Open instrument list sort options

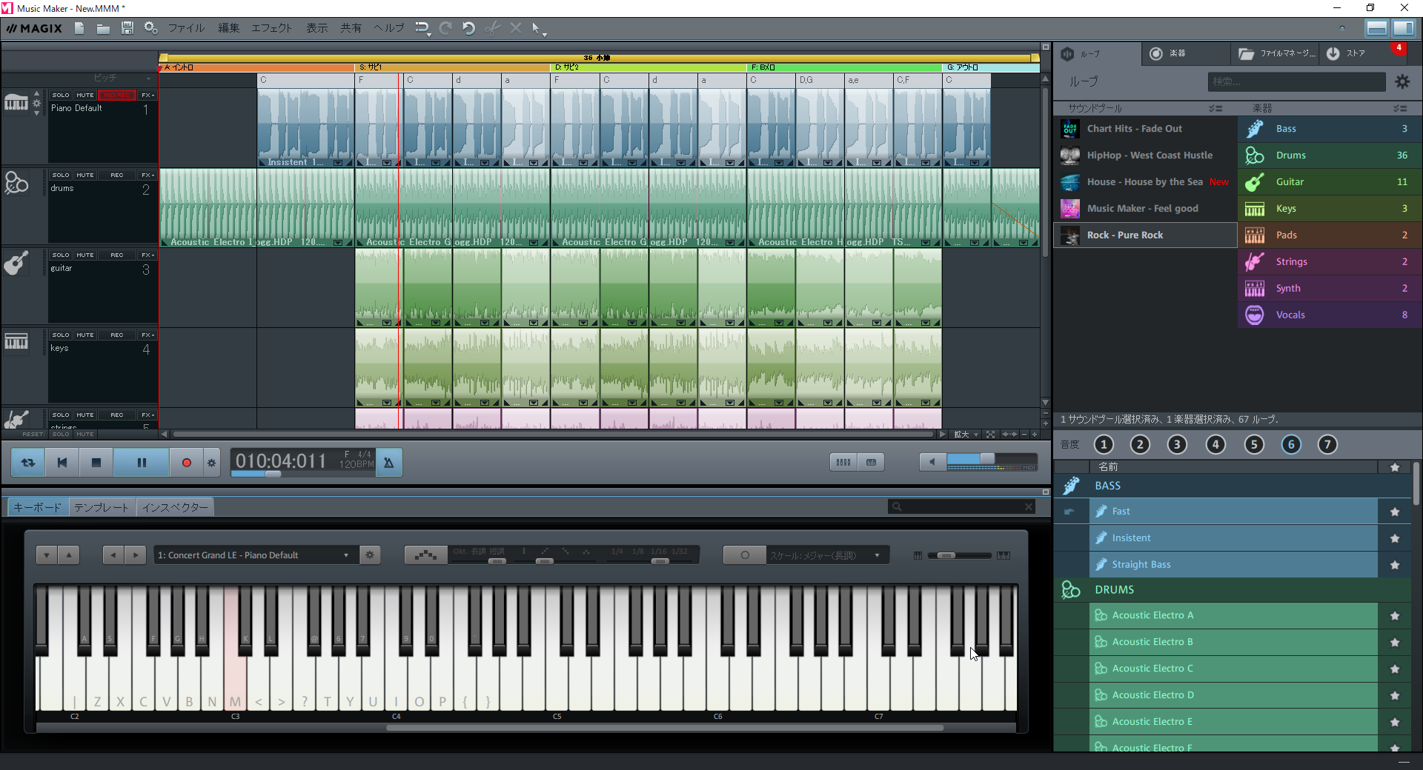[1399, 108]
